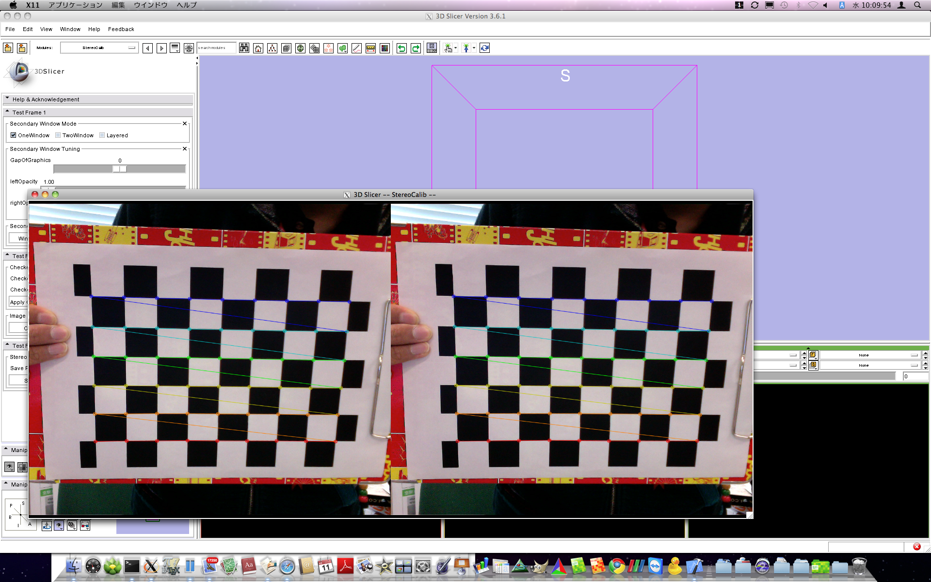Click the Load scene icon

tap(8, 48)
